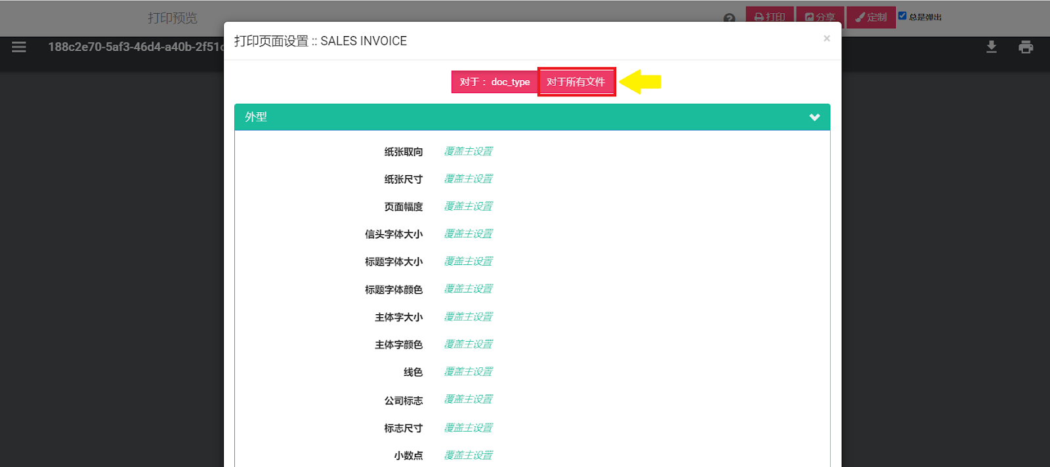Collapse the 外型 section chevron
This screenshot has width=1050, height=467.
tap(814, 117)
